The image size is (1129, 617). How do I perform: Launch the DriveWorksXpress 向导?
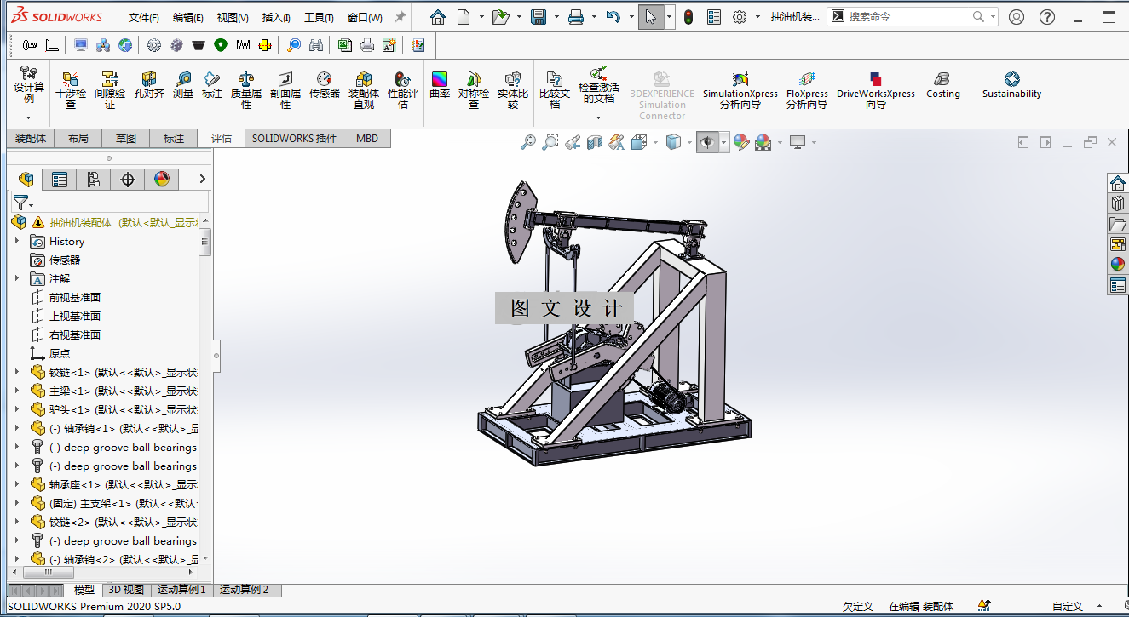[x=876, y=89]
